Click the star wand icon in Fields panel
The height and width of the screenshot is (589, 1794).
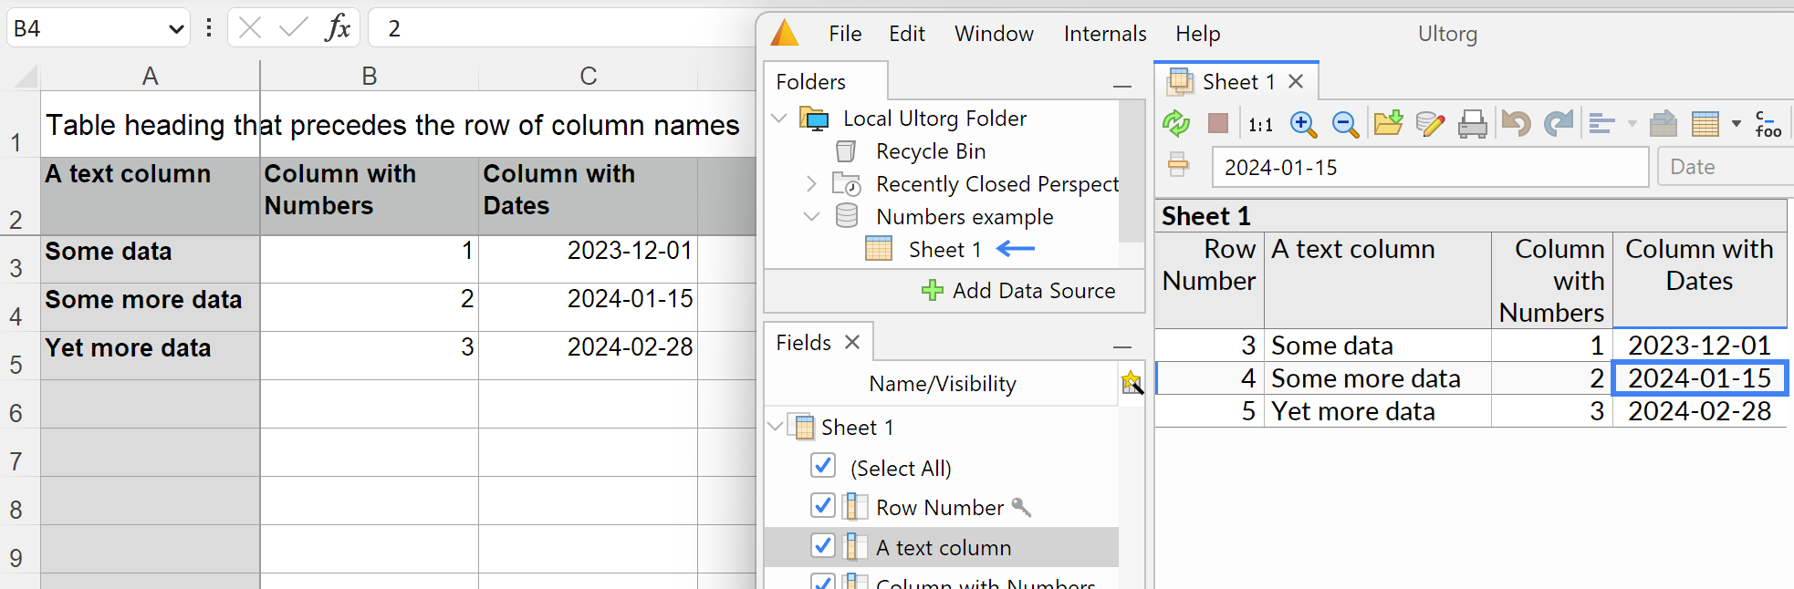(x=1132, y=383)
